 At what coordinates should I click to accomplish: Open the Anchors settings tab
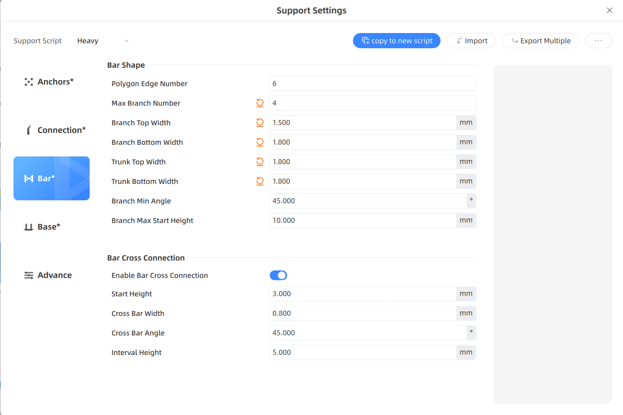pos(51,82)
